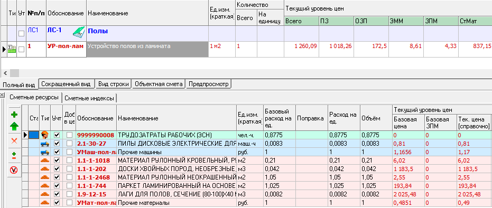The height and width of the screenshot is (208, 492).
Task: Select the Сметные ресурсы tab
Action: (x=34, y=98)
